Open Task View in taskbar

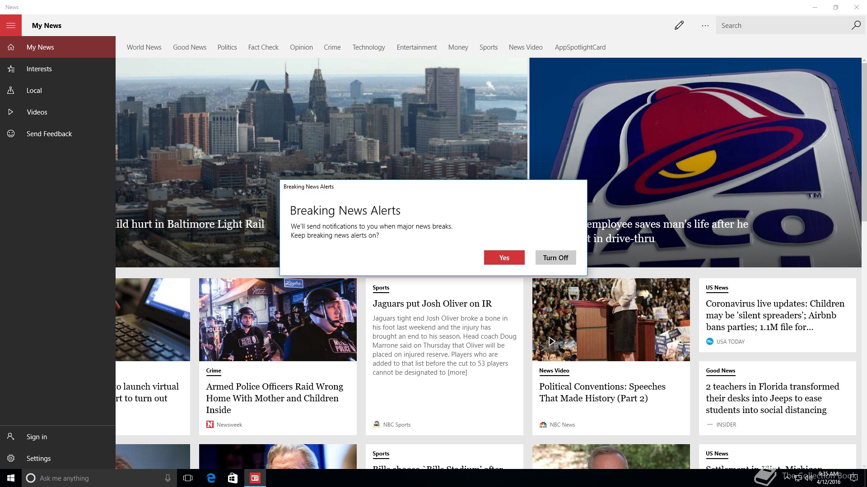[188, 478]
